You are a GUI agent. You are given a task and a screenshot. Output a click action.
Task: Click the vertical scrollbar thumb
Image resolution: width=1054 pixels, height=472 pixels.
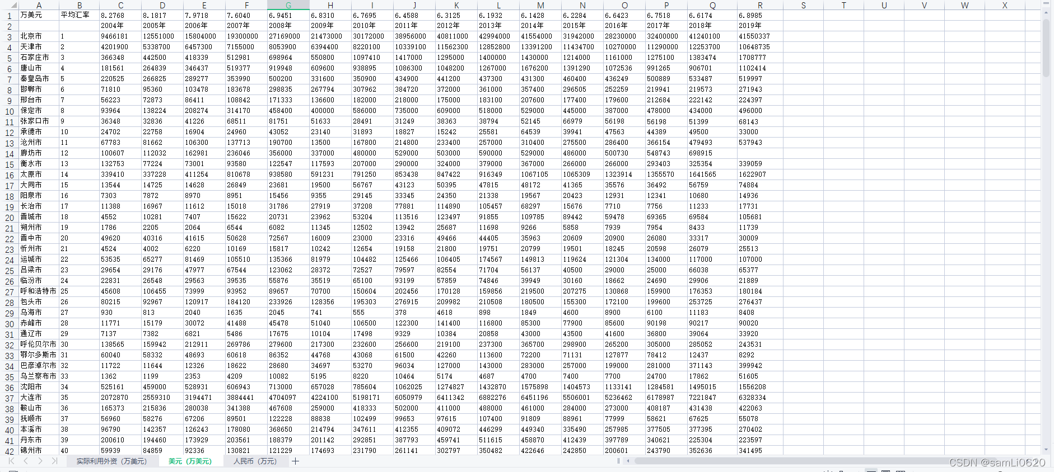[1046, 48]
